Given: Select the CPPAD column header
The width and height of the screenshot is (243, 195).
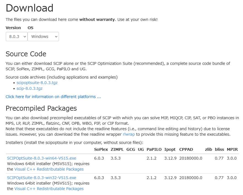Looking at the screenshot, I should point(186,149).
